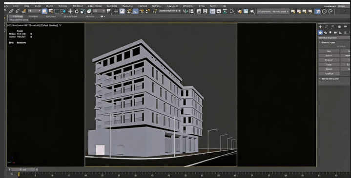Click the time slider handle

tap(23, 170)
